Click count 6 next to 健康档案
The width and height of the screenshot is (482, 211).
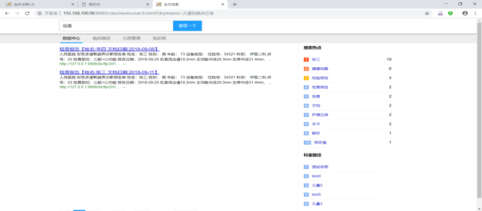coord(390,69)
